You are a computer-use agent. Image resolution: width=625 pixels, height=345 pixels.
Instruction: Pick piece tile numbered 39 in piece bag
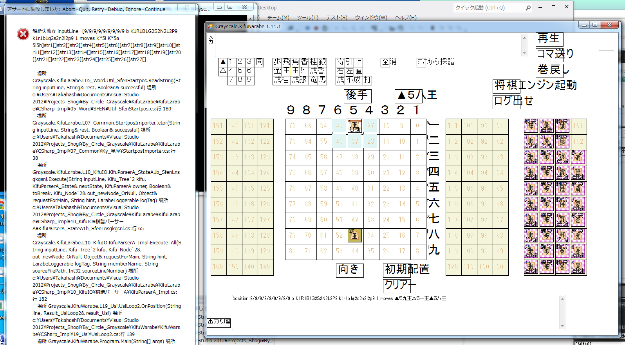(x=531, y=267)
